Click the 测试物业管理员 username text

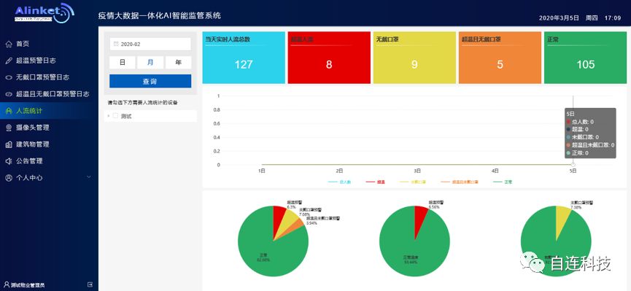click(28, 285)
